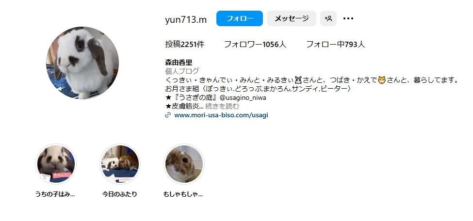473x221 pixels.
Task: Open the うちの子はみ… story highlight
Action: tap(56, 164)
